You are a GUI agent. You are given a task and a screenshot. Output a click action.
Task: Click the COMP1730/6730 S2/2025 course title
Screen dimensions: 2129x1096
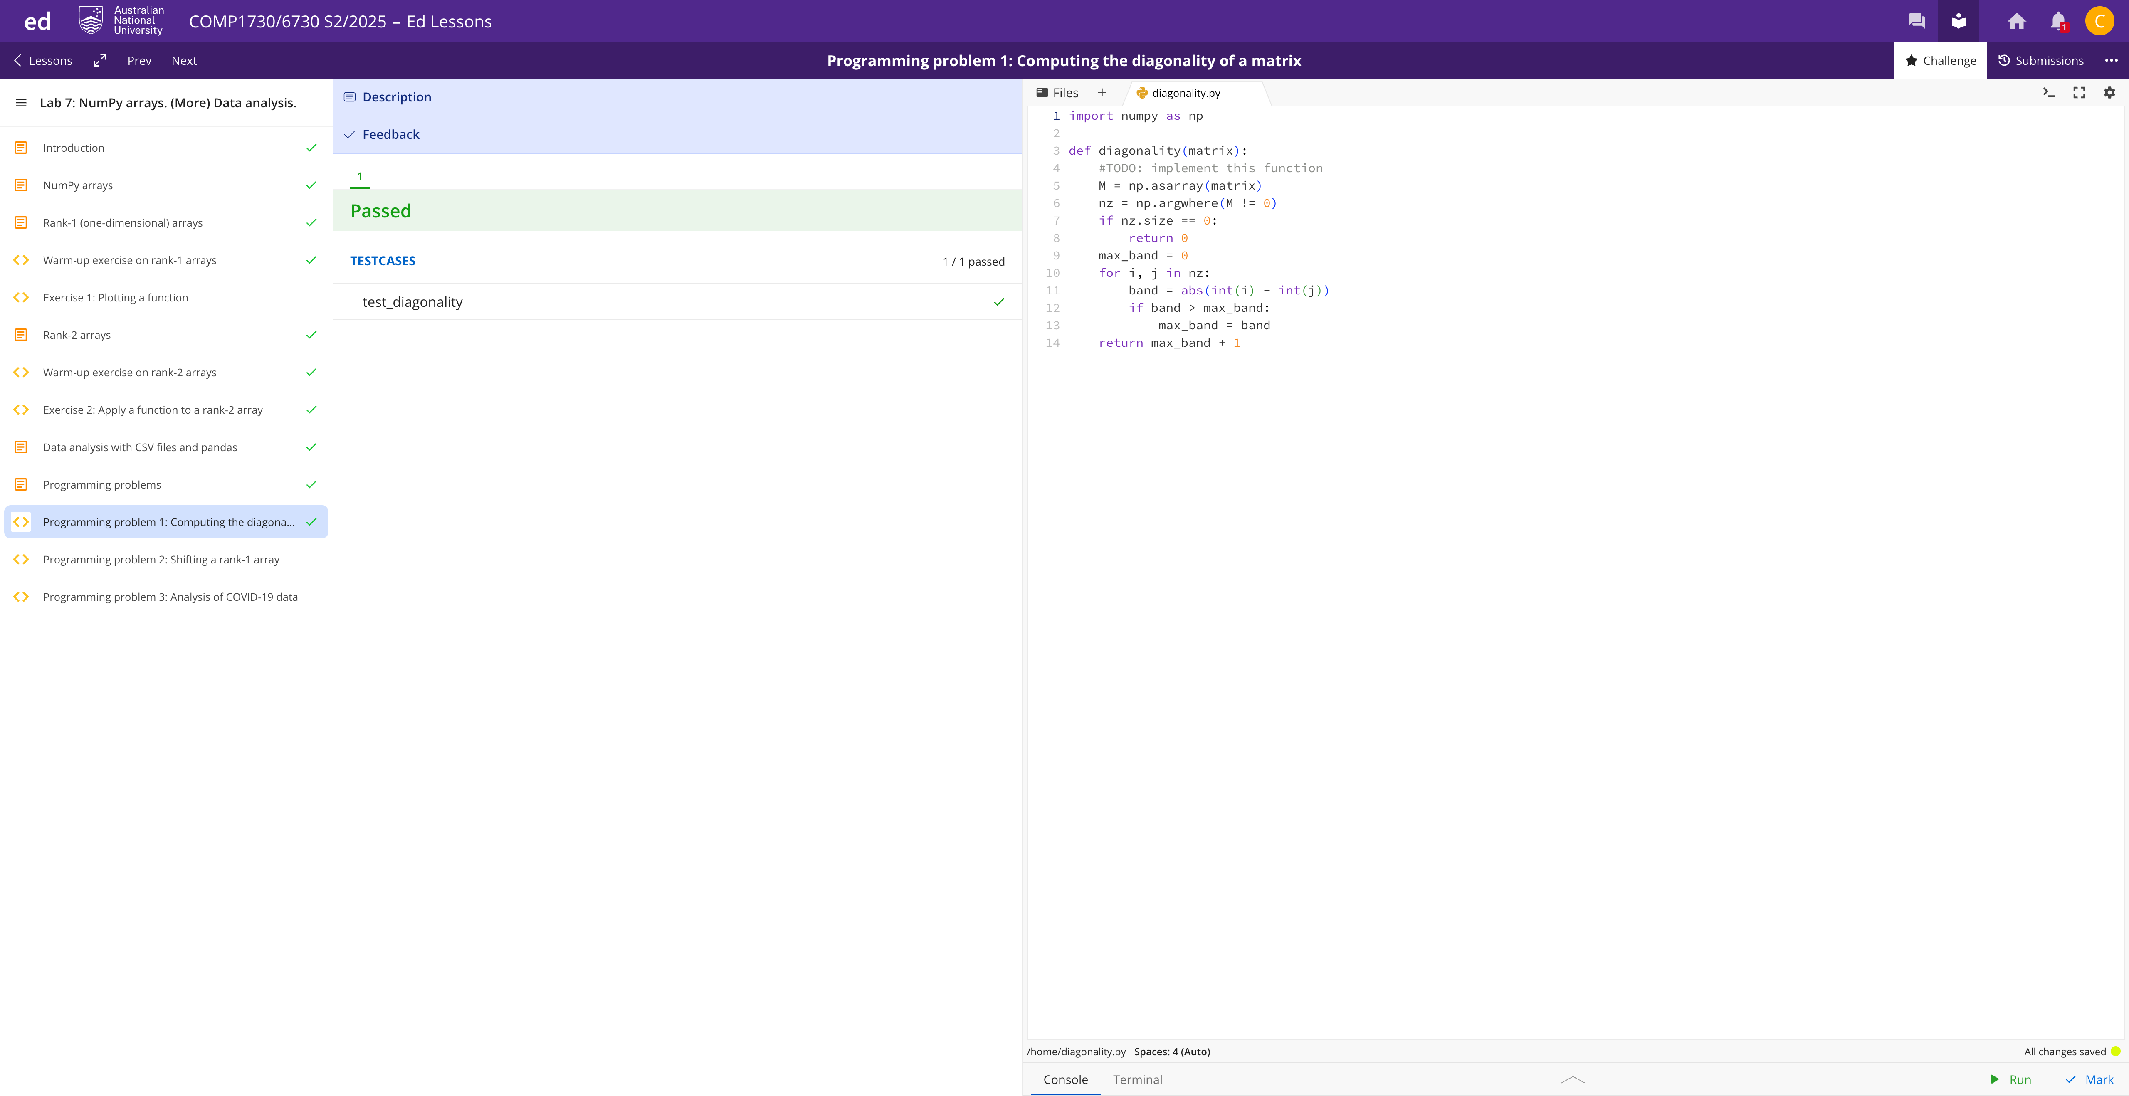click(341, 22)
